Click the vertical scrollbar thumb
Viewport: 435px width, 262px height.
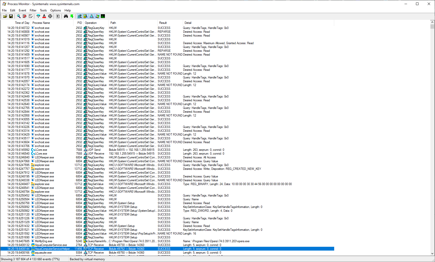(432, 27)
